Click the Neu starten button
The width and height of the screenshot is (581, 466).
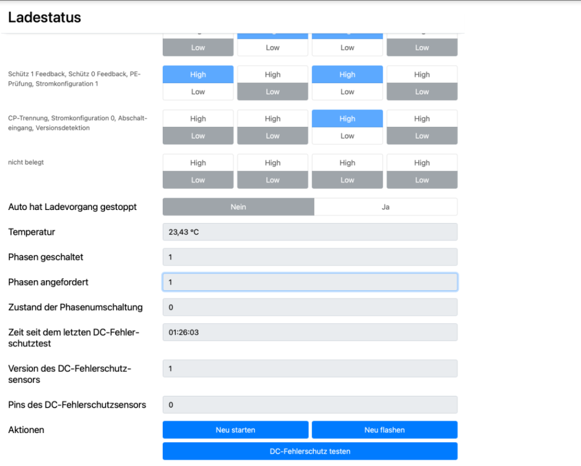click(x=235, y=430)
